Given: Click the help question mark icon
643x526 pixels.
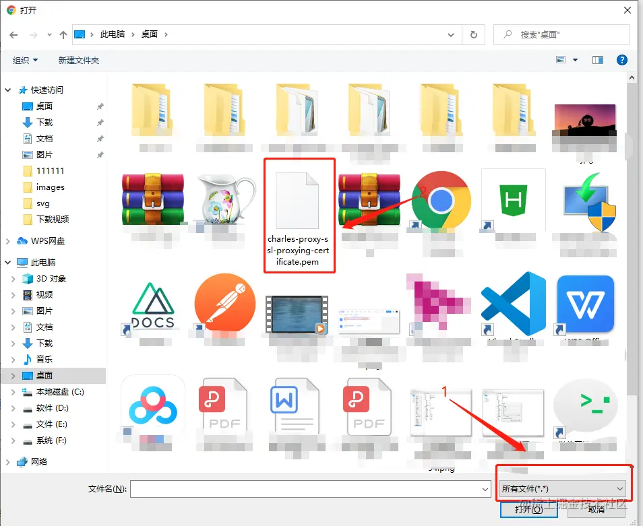Looking at the screenshot, I should 621,60.
